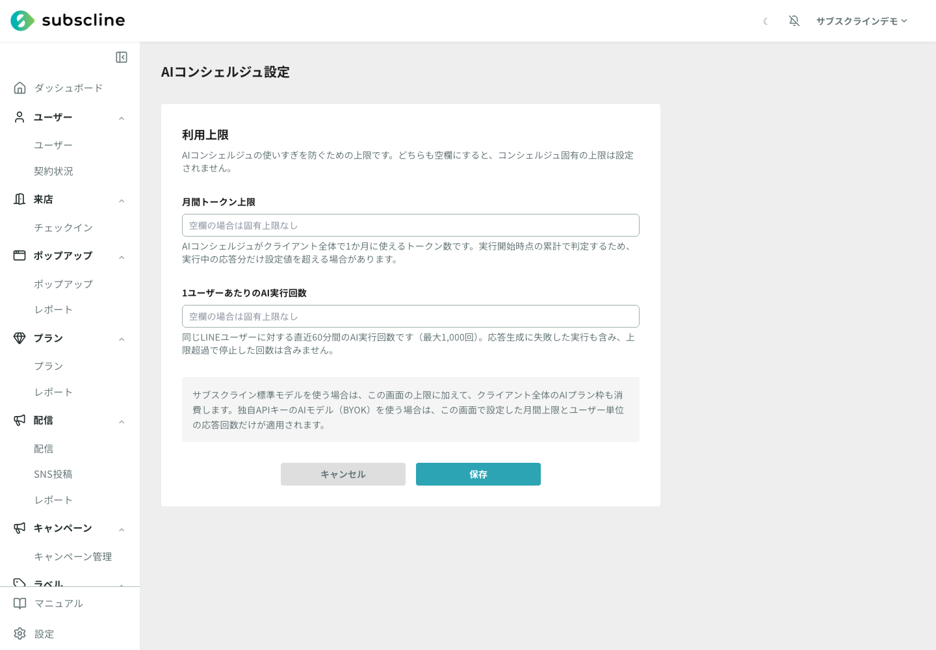Click the ダッシュボード home icon

(x=20, y=88)
